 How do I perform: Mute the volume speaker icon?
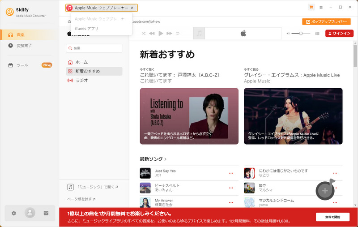288,33
